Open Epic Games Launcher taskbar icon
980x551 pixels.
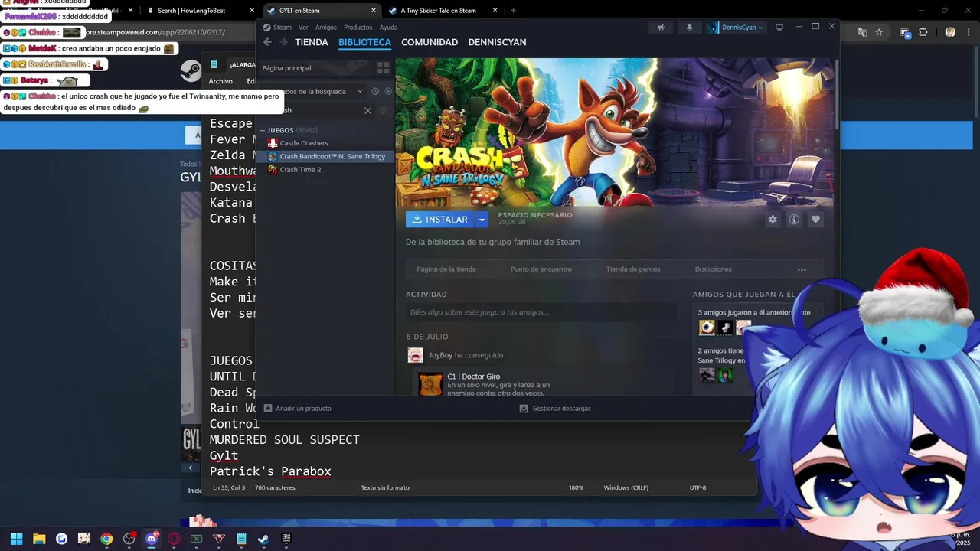pos(286,539)
